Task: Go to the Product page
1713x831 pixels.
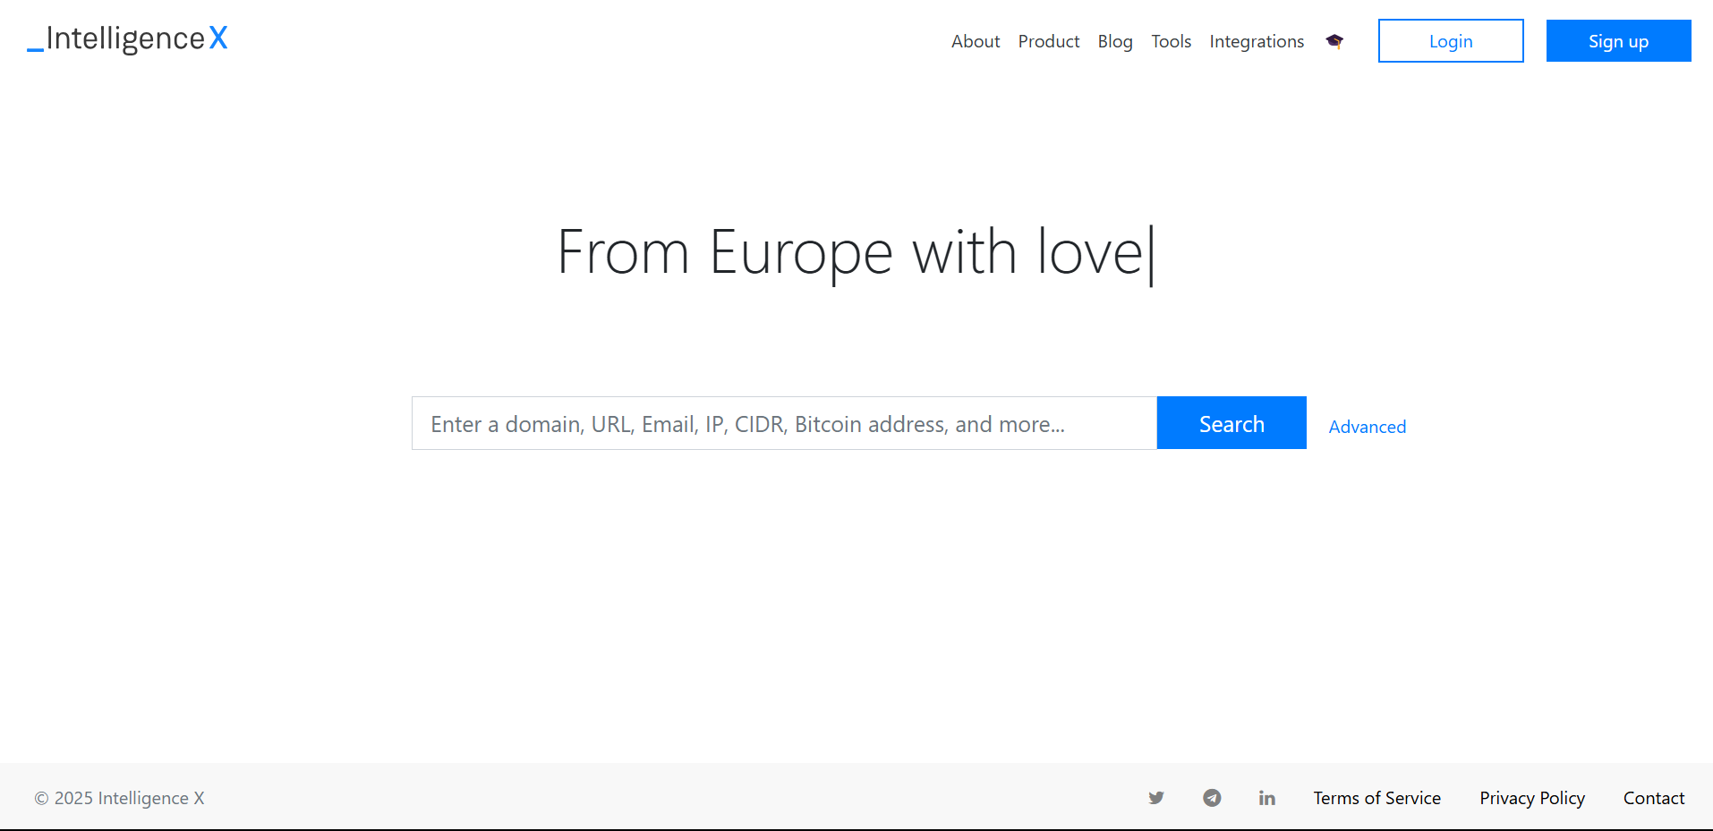Action: click(1048, 41)
